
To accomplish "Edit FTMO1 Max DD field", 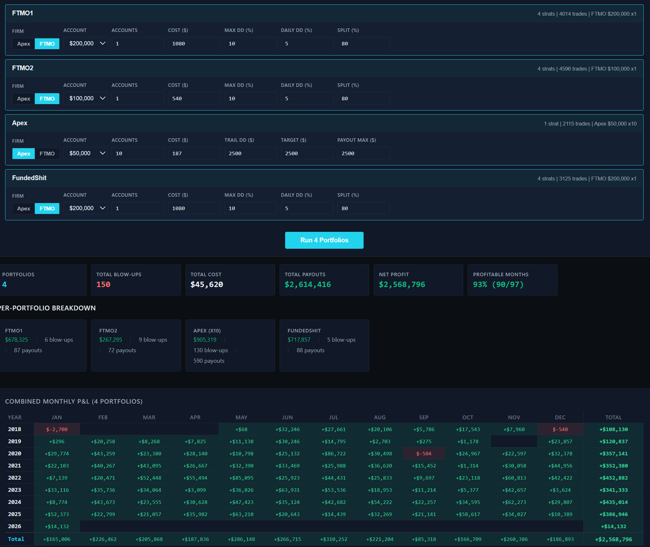I will (x=251, y=43).
